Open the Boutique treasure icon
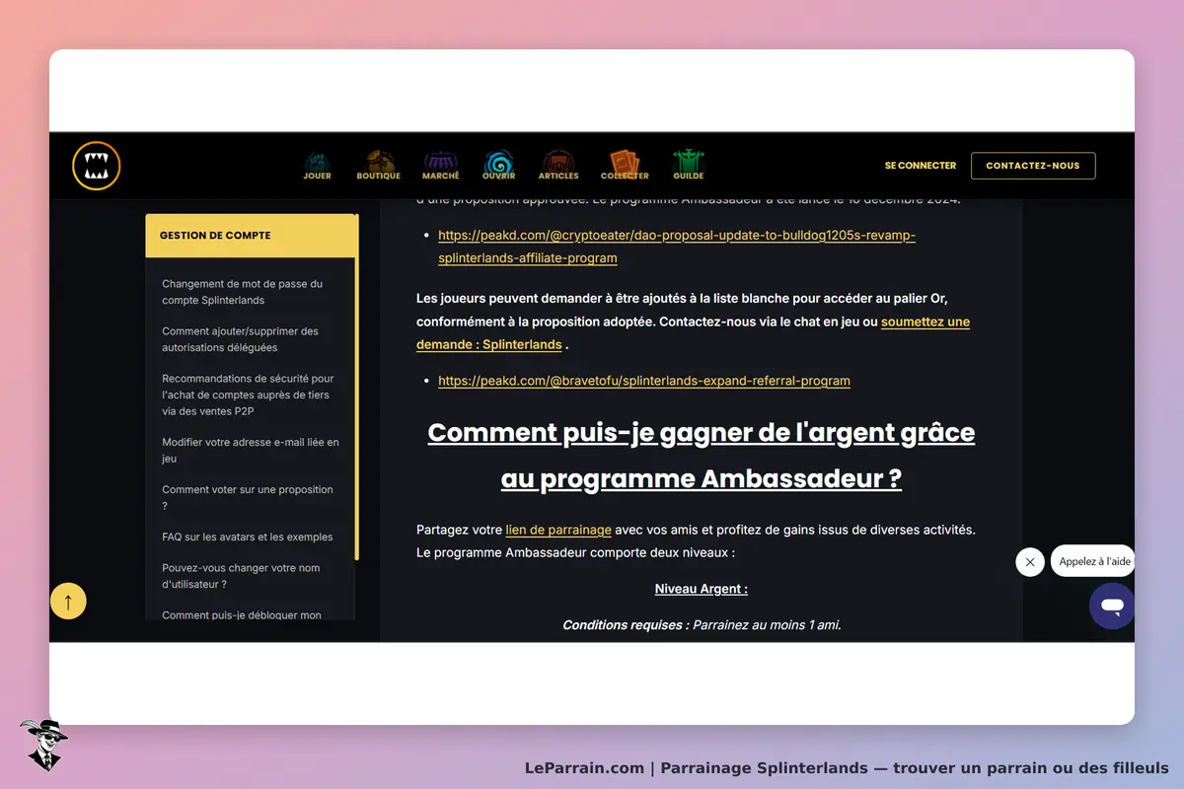1184x789 pixels. click(x=378, y=166)
